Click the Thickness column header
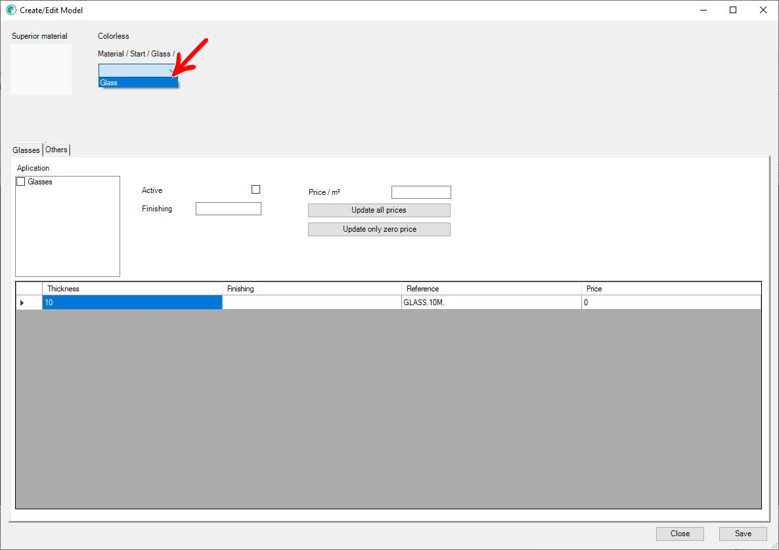Image resolution: width=779 pixels, height=550 pixels. pyautogui.click(x=132, y=288)
